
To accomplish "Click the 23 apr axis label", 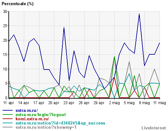I will point(69,103).
